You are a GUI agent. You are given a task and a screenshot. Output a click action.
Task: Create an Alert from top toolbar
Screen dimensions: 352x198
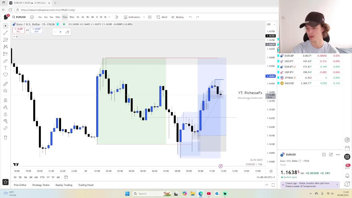tap(162, 17)
